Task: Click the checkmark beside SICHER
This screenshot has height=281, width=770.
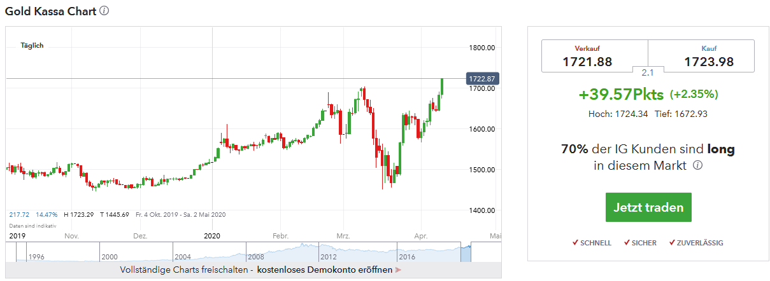Action: [x=627, y=242]
